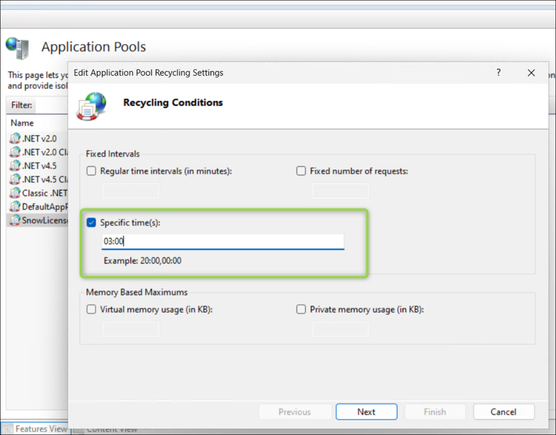Click the Specific time(s) text field

[223, 242]
